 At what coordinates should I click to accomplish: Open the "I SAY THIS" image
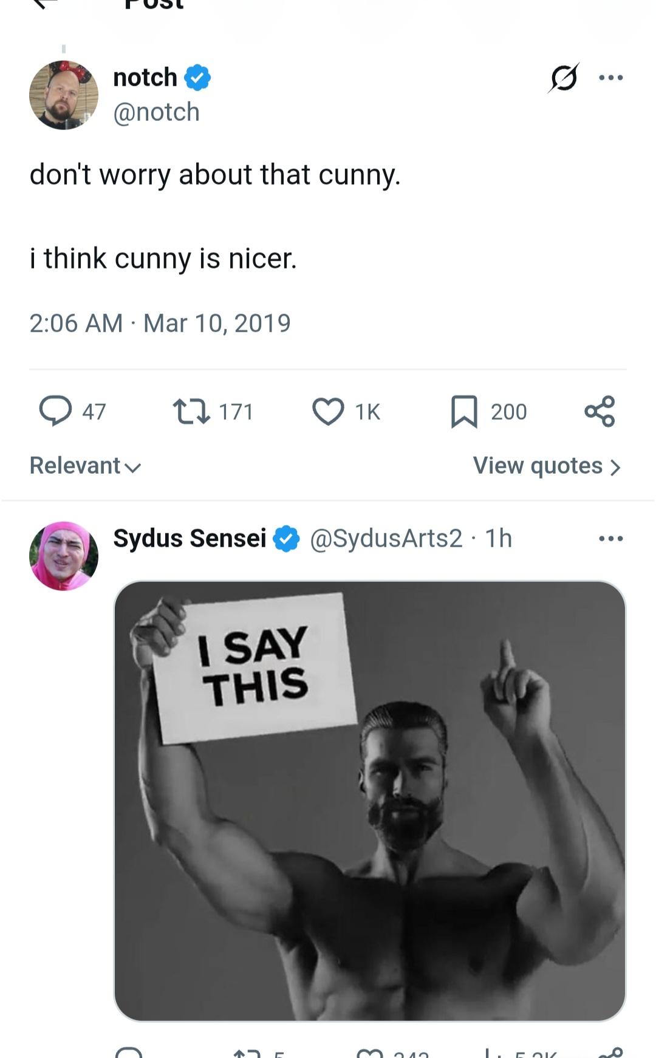click(x=369, y=800)
